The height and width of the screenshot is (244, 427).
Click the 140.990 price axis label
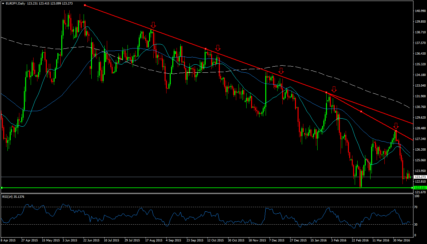pyautogui.click(x=420, y=11)
